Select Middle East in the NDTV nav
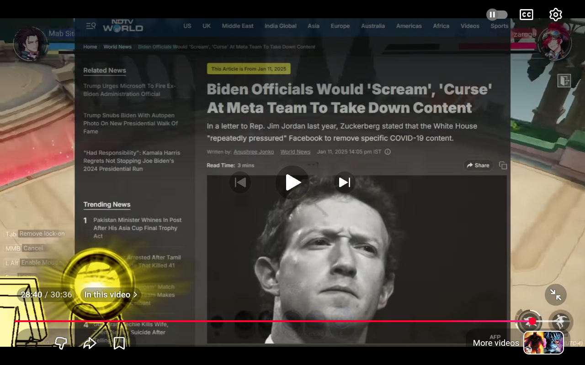585x365 pixels. click(238, 26)
